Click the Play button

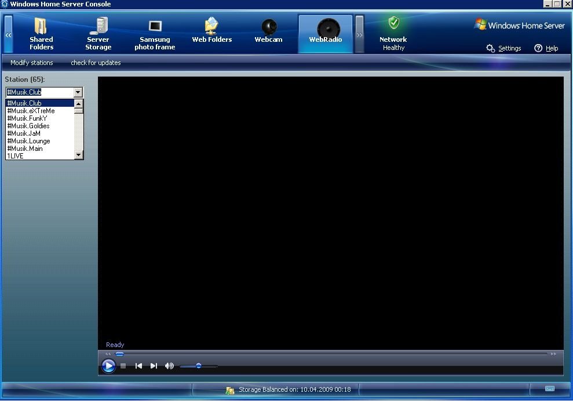point(108,366)
